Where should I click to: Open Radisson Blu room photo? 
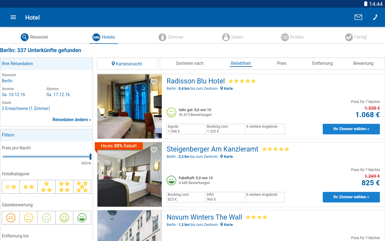130,106
